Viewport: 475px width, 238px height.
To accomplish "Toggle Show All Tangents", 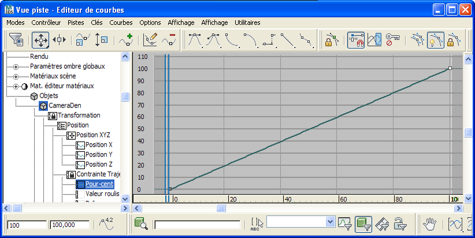I will pyautogui.click(x=417, y=40).
